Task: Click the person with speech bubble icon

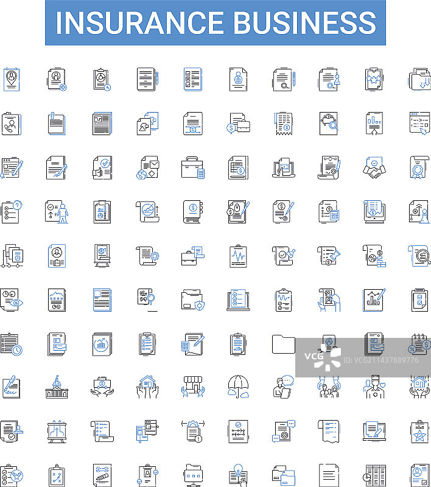Action: (283, 387)
